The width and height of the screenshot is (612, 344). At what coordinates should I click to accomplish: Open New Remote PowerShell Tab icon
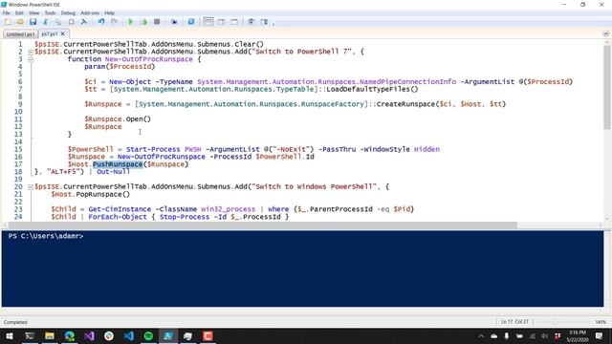(174, 22)
